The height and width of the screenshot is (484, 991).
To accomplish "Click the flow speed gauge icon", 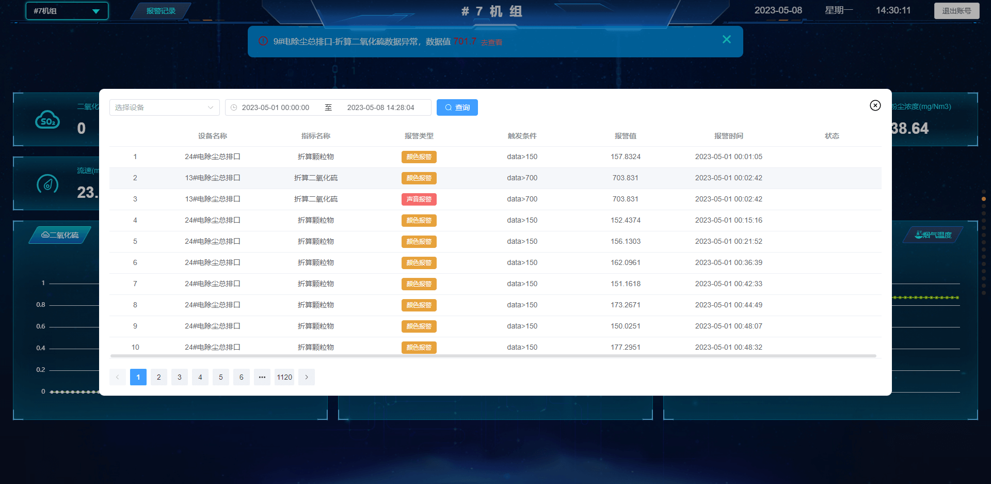I will (x=47, y=184).
